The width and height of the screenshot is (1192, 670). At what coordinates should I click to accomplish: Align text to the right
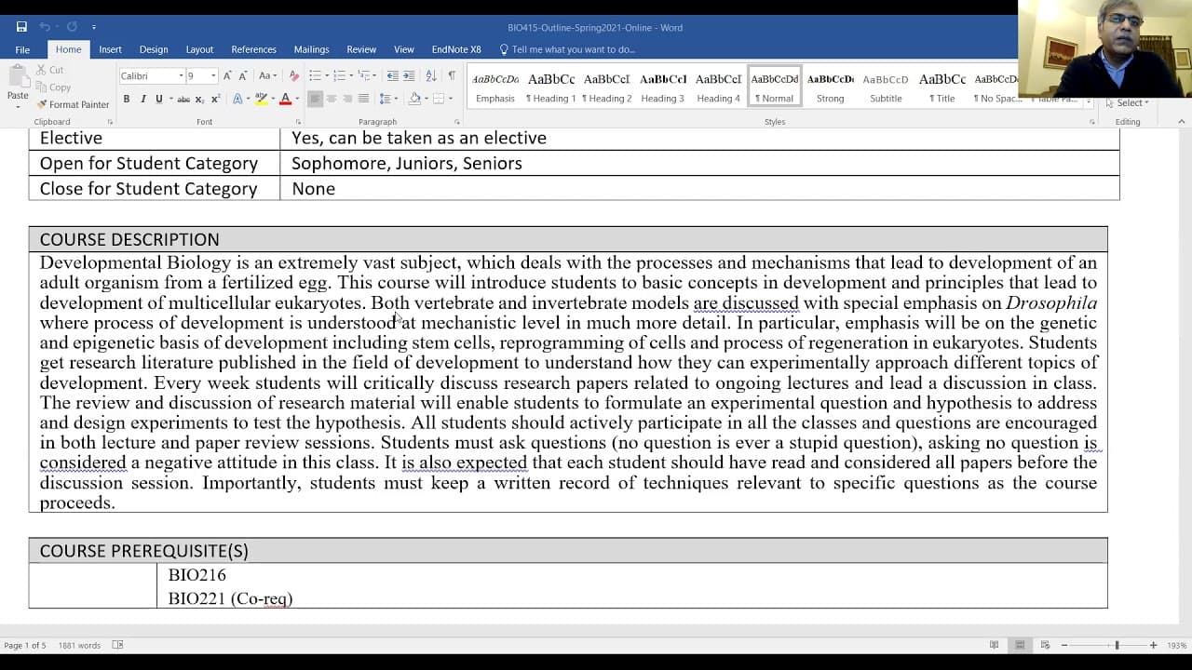click(x=347, y=99)
